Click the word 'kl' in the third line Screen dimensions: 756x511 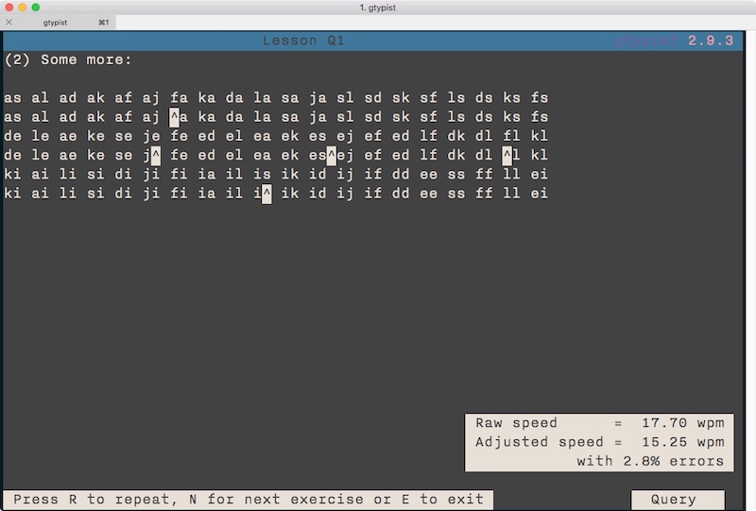[540, 136]
